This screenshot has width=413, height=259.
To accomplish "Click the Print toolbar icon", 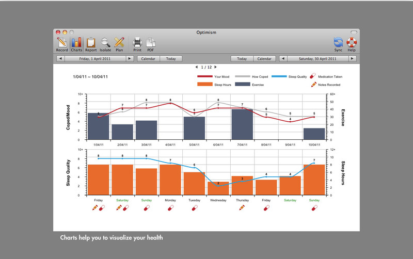I will tap(137, 44).
